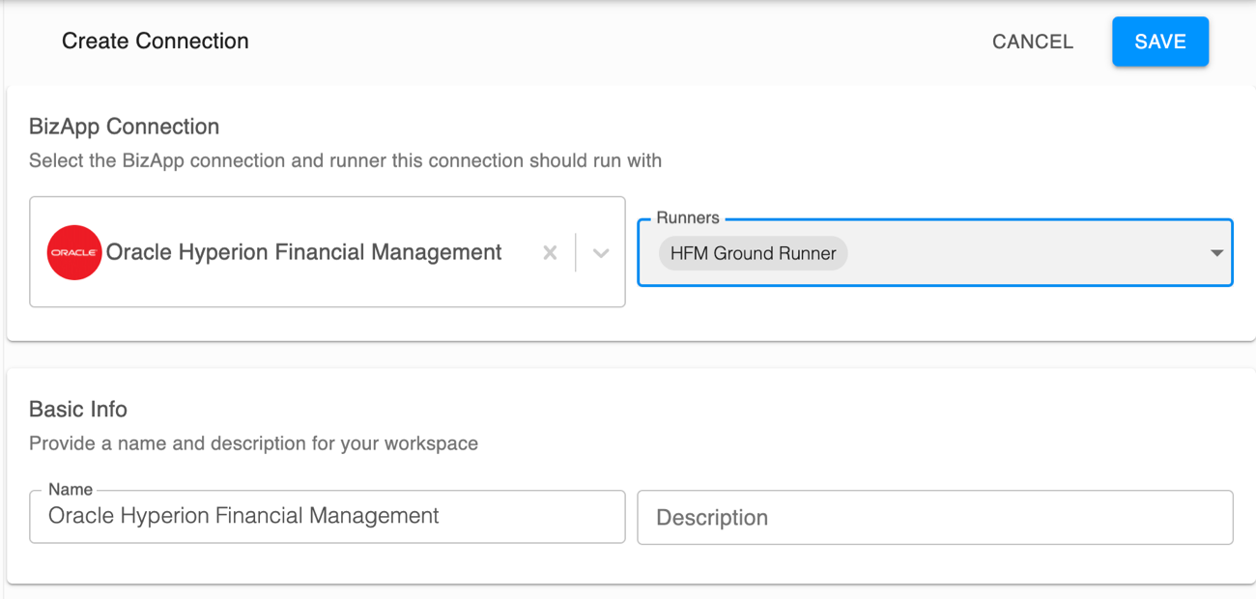The width and height of the screenshot is (1256, 599).
Task: Click the Basic Info section title
Action: [78, 410]
